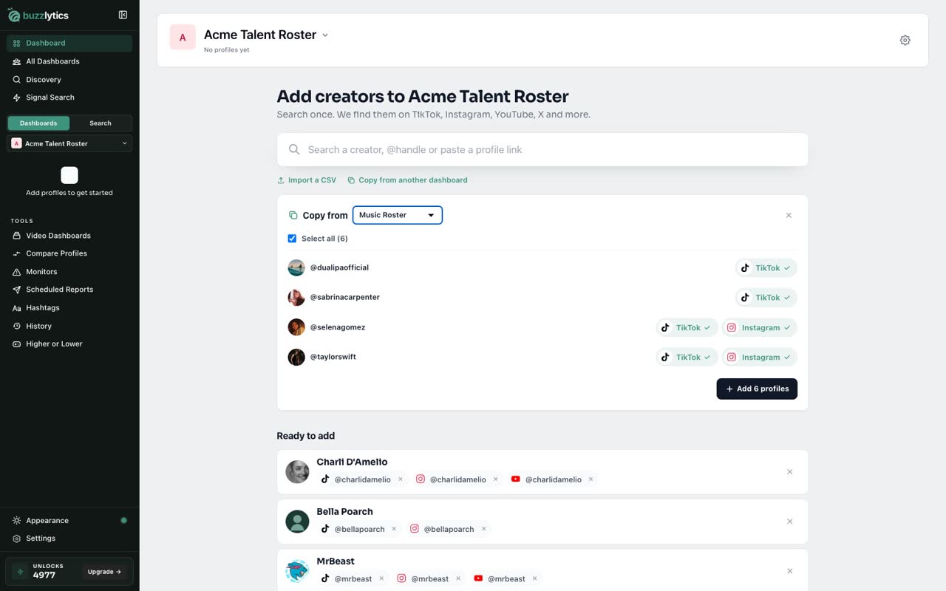946x591 pixels.
Task: Click Import a CSV link
Action: tap(307, 180)
